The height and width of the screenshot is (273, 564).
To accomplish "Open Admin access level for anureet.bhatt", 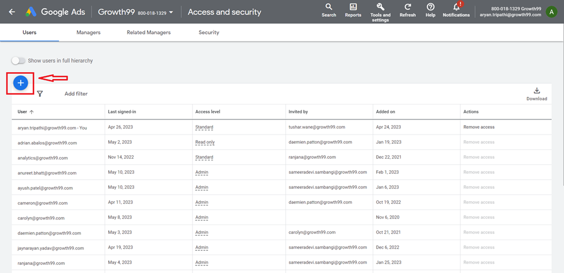I will [201, 172].
